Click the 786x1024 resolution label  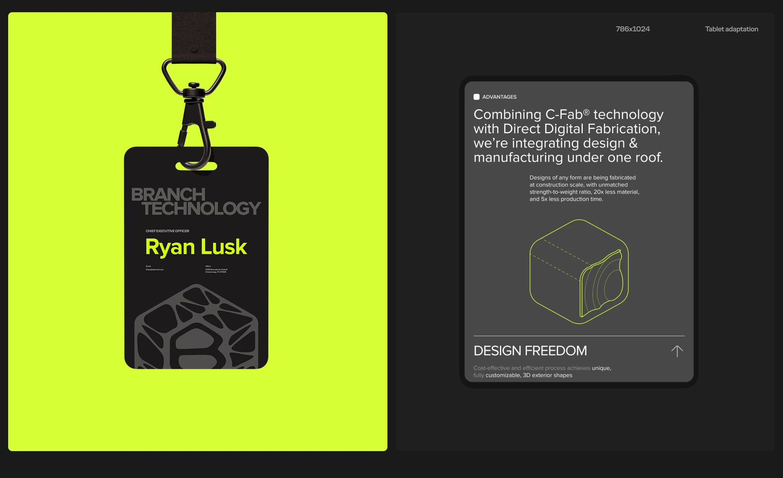click(x=633, y=29)
